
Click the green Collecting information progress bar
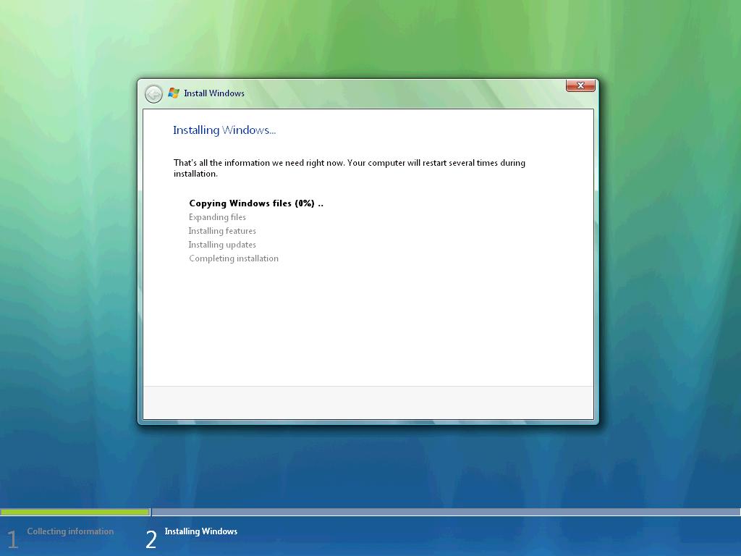tap(75, 512)
